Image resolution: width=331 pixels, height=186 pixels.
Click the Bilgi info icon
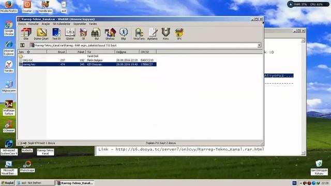click(x=124, y=34)
